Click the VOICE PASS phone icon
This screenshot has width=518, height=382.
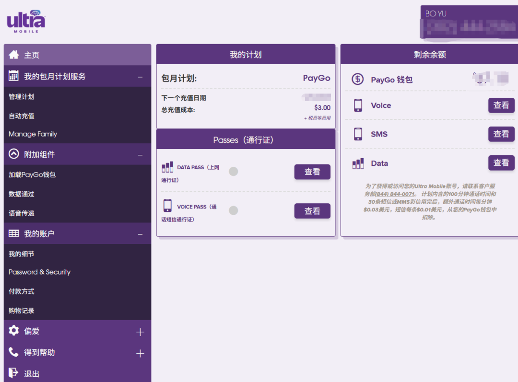167,206
